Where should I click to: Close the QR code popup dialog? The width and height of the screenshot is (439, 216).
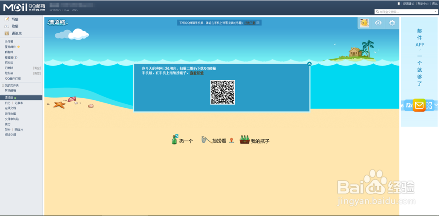[309, 64]
